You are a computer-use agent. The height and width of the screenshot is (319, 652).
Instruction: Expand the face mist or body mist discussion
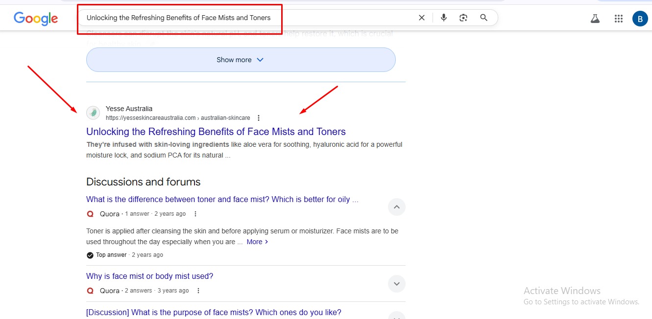coord(396,283)
